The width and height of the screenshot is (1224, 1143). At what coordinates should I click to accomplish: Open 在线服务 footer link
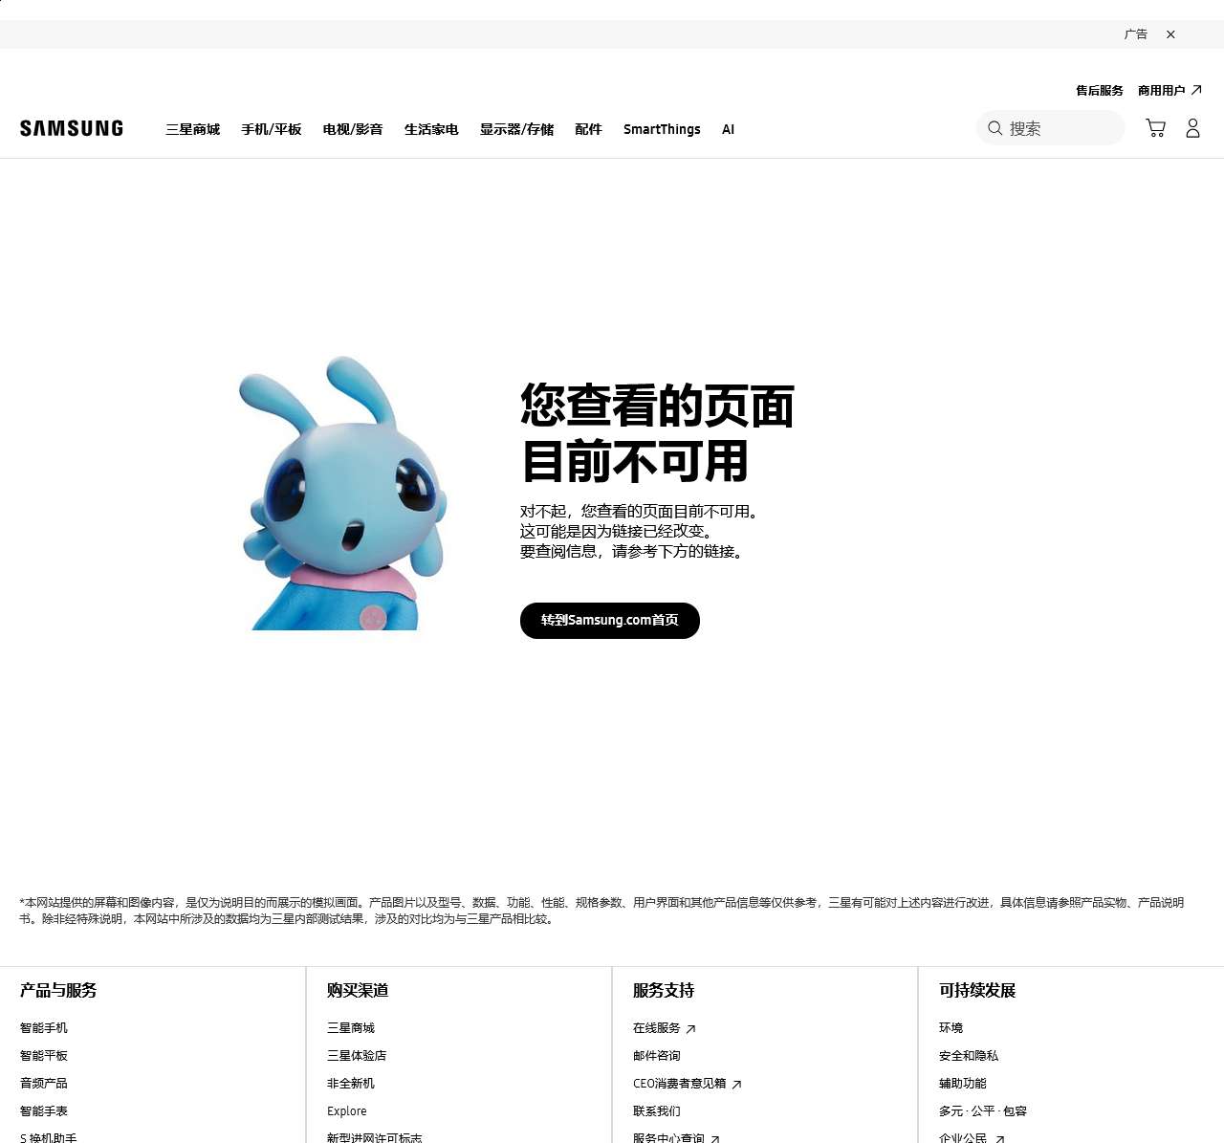point(657,1028)
